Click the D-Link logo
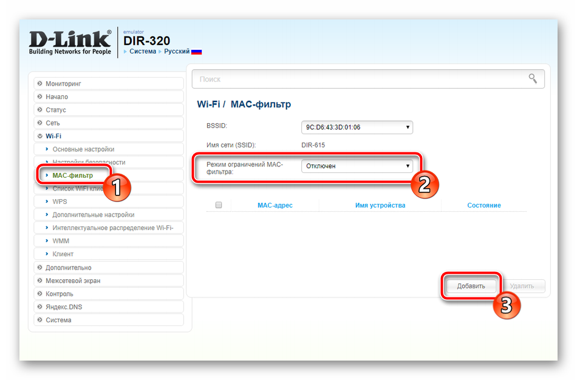This screenshot has width=577, height=380. 70,42
